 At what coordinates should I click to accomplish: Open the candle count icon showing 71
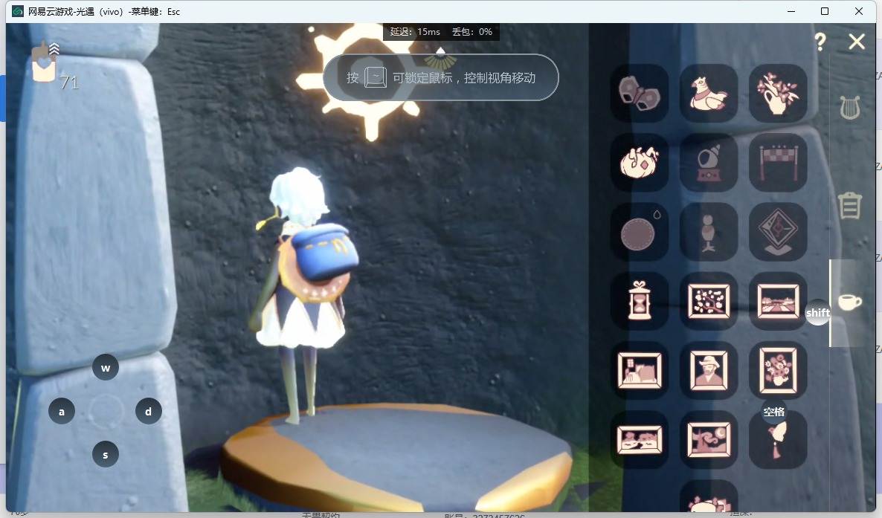(x=46, y=62)
